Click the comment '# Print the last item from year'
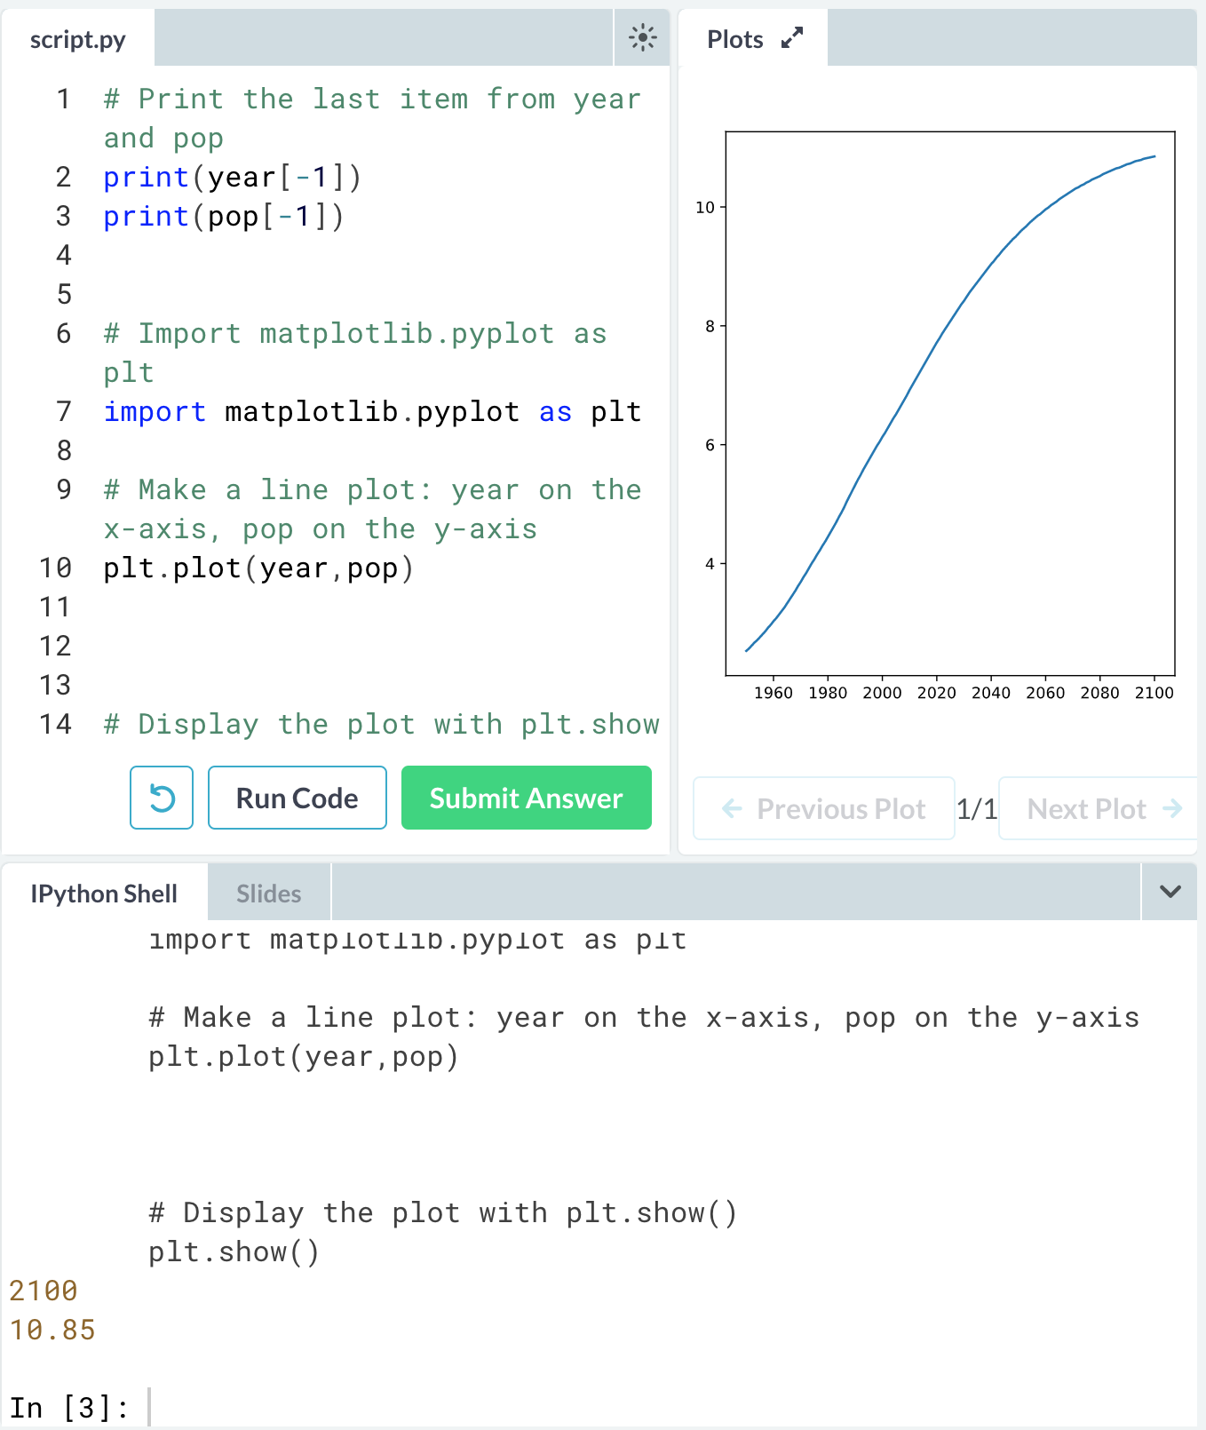The image size is (1206, 1430). coord(372,99)
